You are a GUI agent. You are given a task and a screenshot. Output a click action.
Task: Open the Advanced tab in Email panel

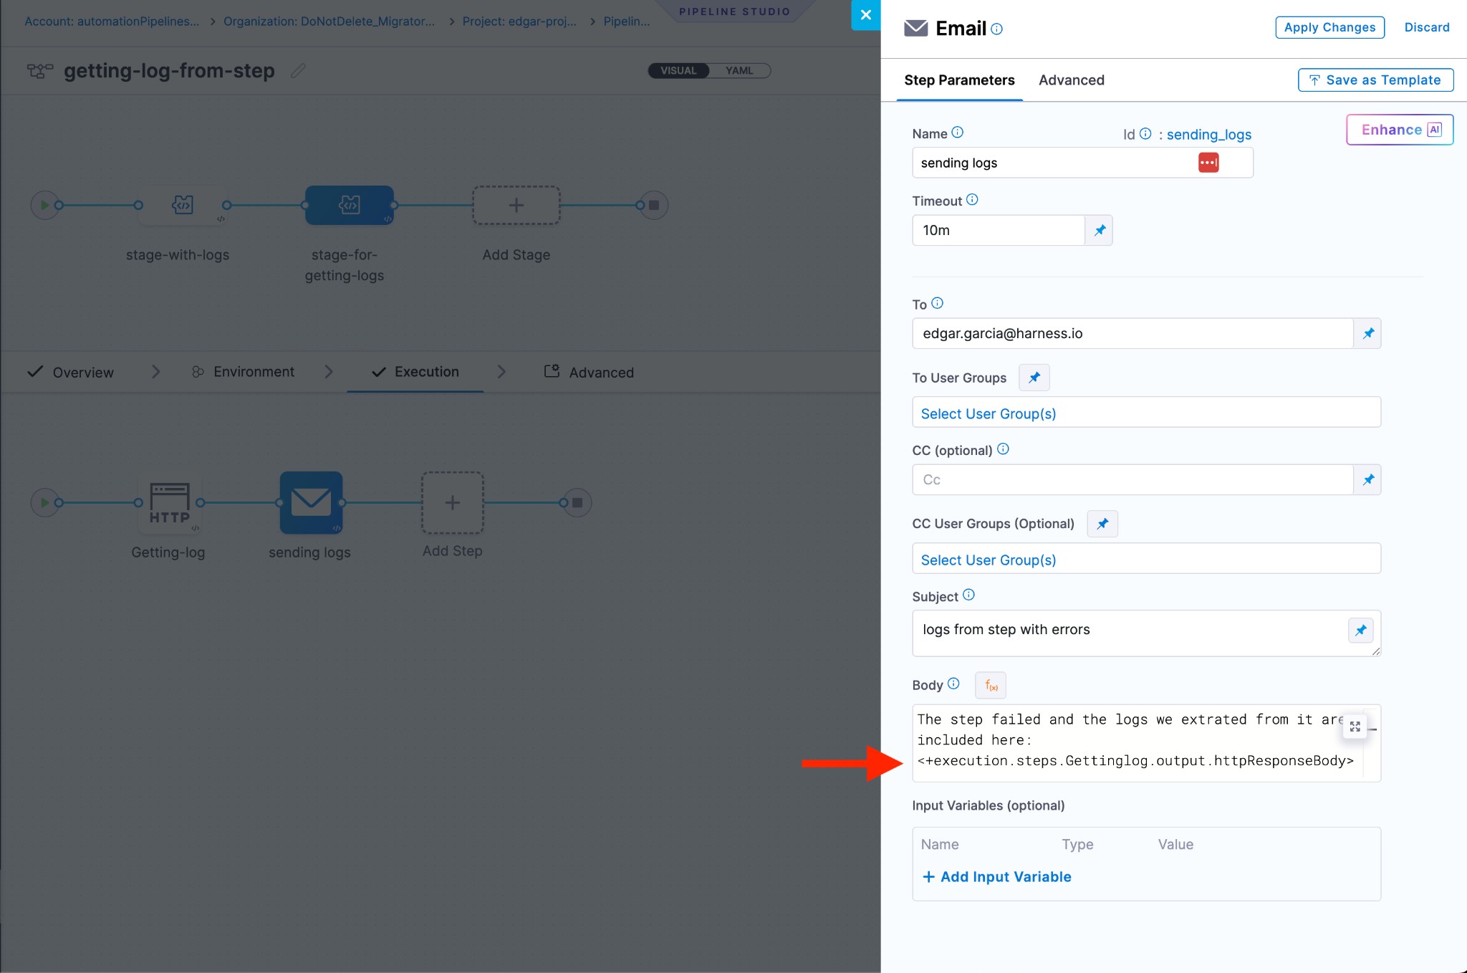1071,80
